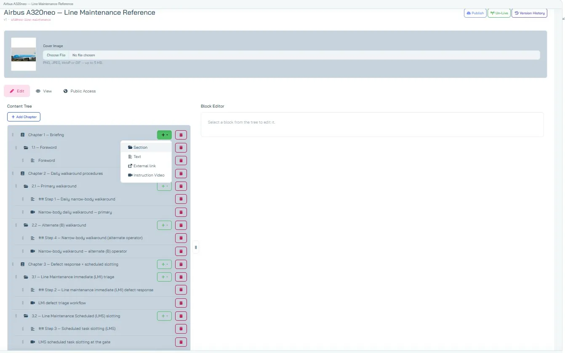Select 3.1 — Line Maintenance immediate (LMI) triage

[73, 277]
